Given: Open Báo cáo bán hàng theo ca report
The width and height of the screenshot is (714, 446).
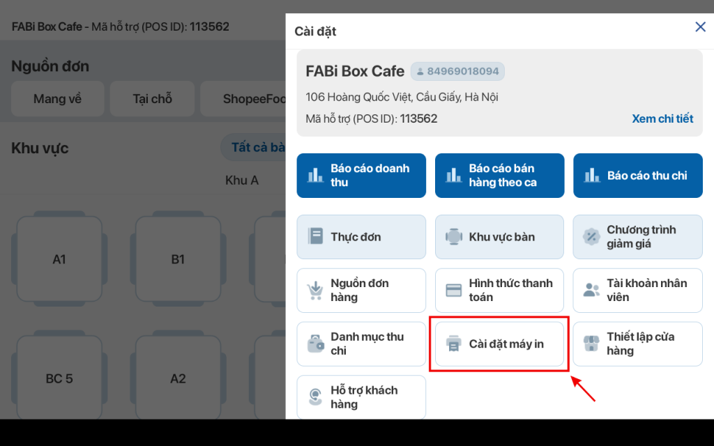Looking at the screenshot, I should point(499,176).
